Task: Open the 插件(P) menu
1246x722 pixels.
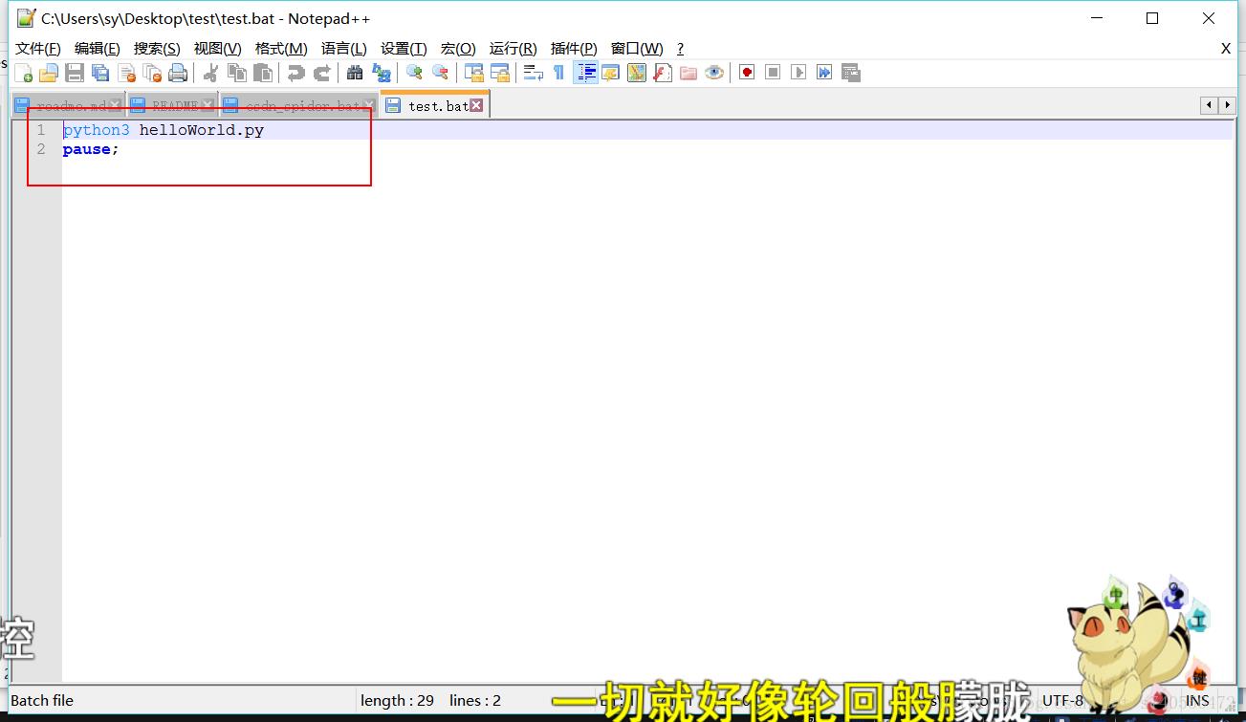Action: [x=574, y=49]
